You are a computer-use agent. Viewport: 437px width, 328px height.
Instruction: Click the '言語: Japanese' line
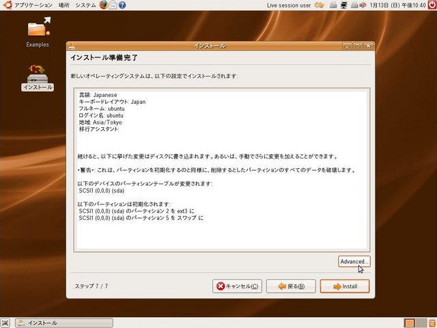point(98,95)
